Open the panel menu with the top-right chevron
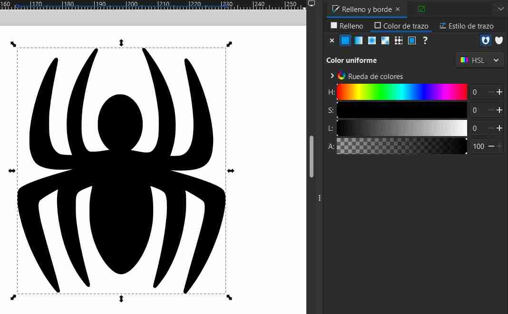The width and height of the screenshot is (508, 314). pyautogui.click(x=501, y=9)
